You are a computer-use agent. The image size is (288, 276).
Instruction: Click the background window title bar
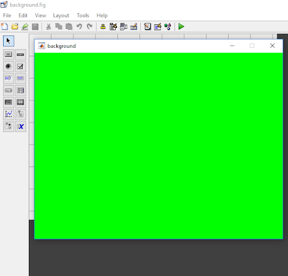coord(158,46)
